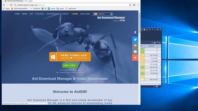
Task: Click the question mark in AntDM list toolbar
Action: pos(157,43)
